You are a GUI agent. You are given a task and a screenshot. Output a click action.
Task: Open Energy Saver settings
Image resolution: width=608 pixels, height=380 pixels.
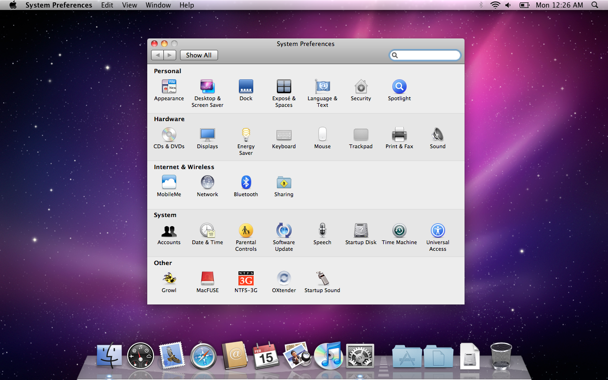(x=246, y=135)
